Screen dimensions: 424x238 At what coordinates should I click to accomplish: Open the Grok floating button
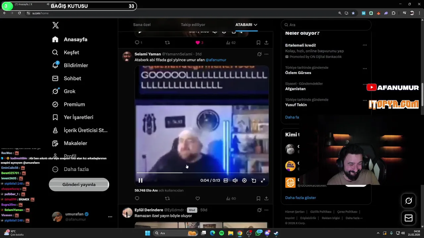pos(408,201)
